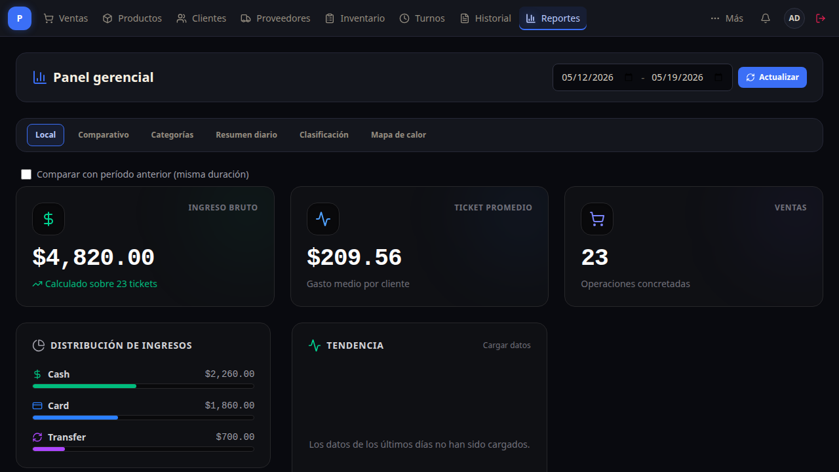Open calendar picker of start date 05/12/2026
Viewport: 839px width, 472px height.
(x=629, y=77)
